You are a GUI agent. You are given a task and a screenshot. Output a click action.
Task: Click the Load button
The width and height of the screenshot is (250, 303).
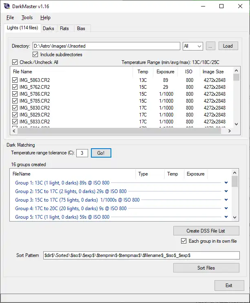(228, 46)
